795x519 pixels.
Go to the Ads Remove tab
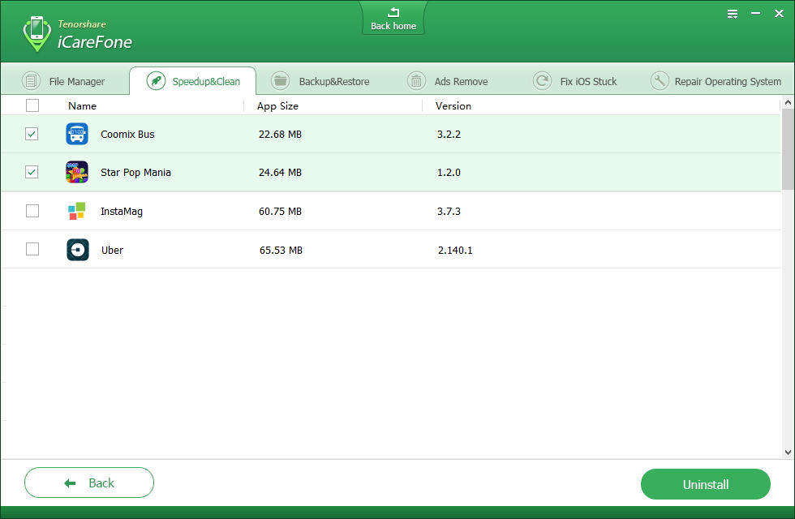(449, 81)
